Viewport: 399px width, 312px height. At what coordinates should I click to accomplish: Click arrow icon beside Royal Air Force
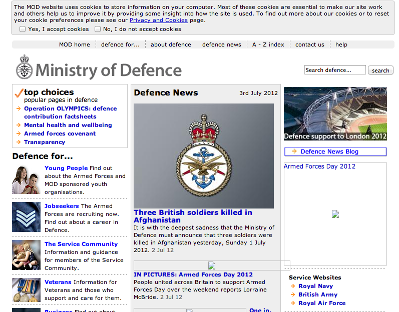[293, 303]
